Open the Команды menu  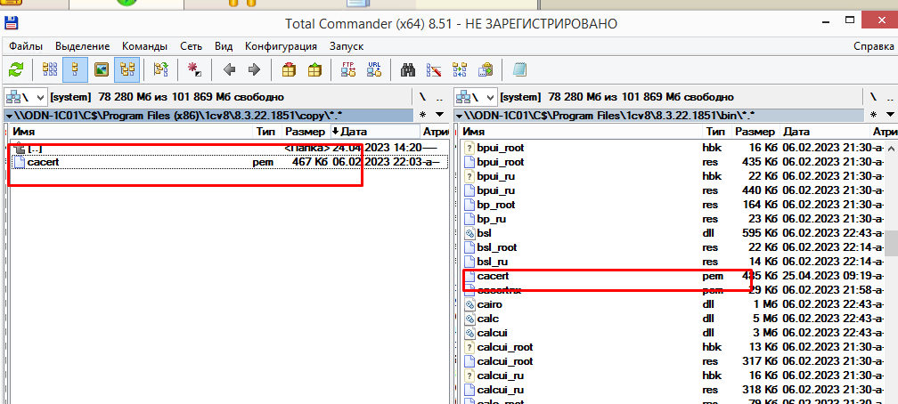pyautogui.click(x=145, y=46)
